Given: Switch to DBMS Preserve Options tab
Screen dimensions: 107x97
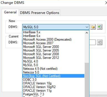Looking at the screenshot, I should pos(39,13).
